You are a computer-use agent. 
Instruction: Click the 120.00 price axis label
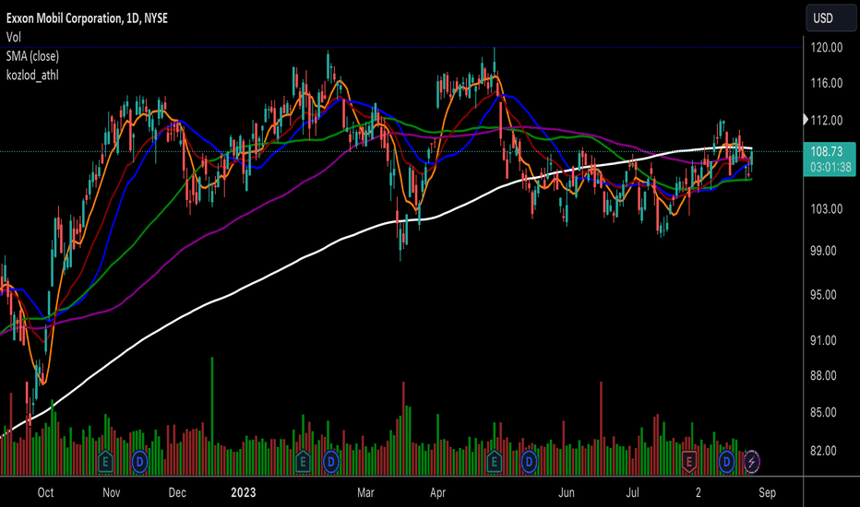tap(827, 48)
